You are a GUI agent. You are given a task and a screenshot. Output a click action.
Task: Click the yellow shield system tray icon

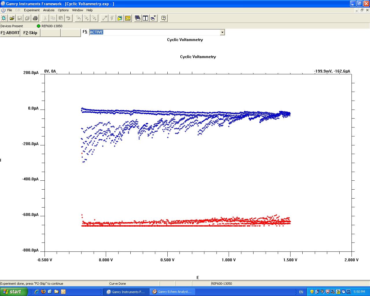click(312, 292)
